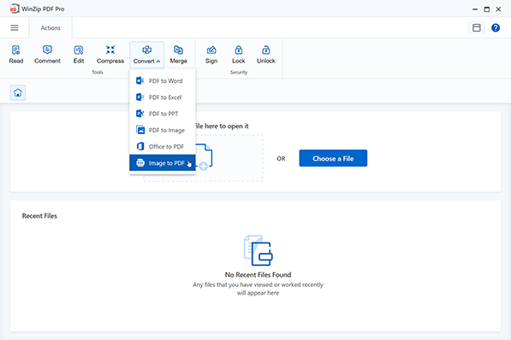The height and width of the screenshot is (340, 511).
Task: Select the Lock security tool
Action: pyautogui.click(x=239, y=55)
